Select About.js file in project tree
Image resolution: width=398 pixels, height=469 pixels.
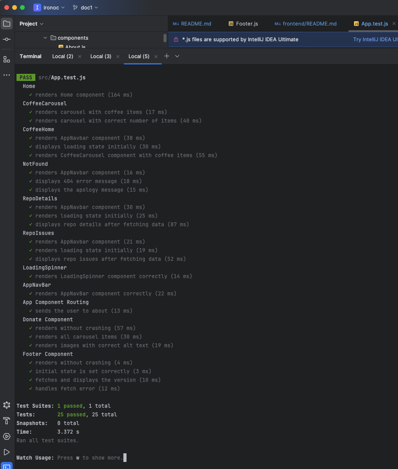72,47
